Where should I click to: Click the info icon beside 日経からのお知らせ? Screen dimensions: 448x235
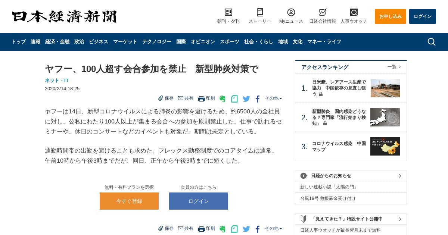(x=304, y=176)
